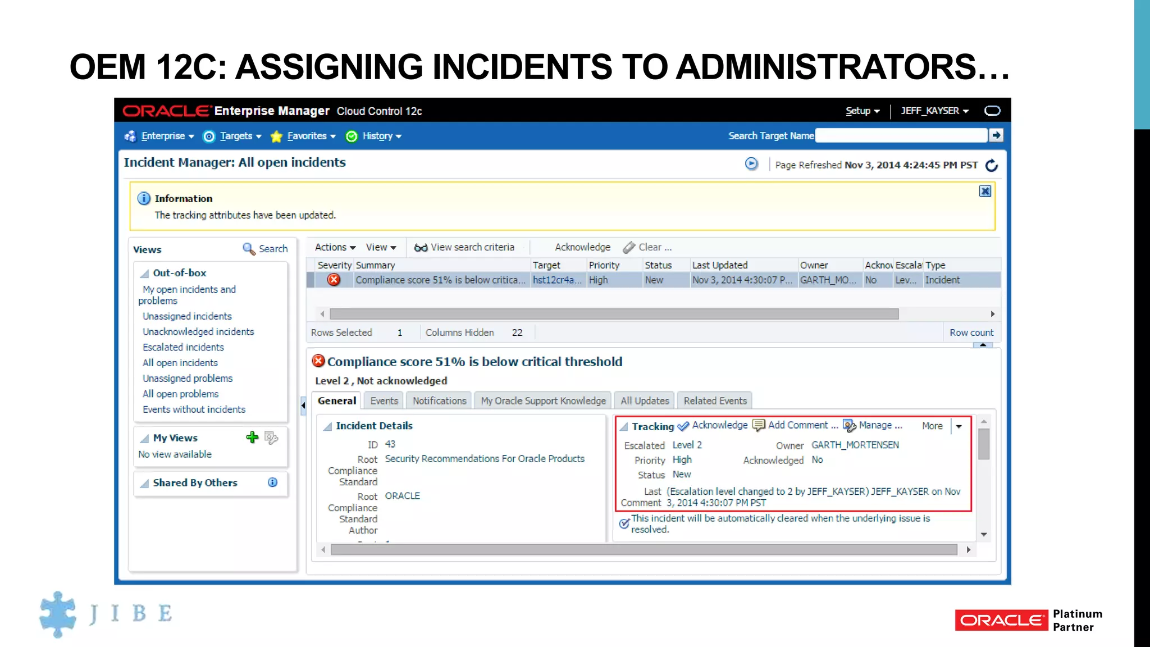Click the table scroll right arrow

tap(992, 314)
